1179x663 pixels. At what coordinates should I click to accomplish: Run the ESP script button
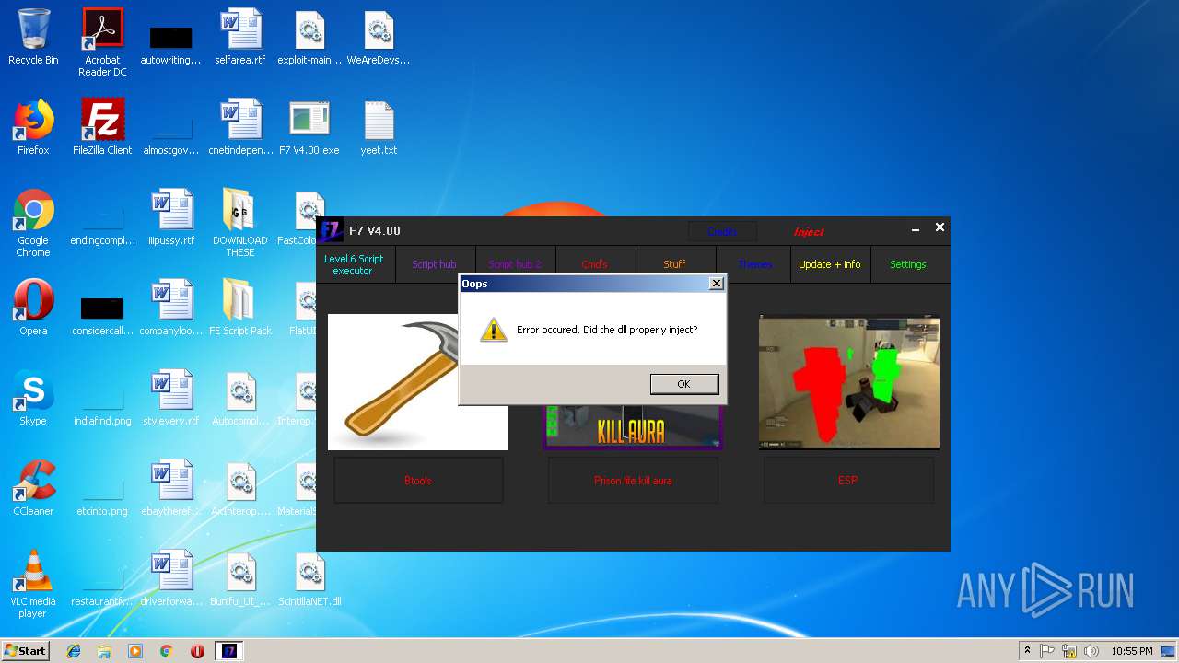point(848,480)
